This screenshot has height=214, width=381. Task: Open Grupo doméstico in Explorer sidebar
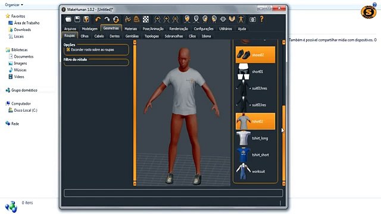21,90
